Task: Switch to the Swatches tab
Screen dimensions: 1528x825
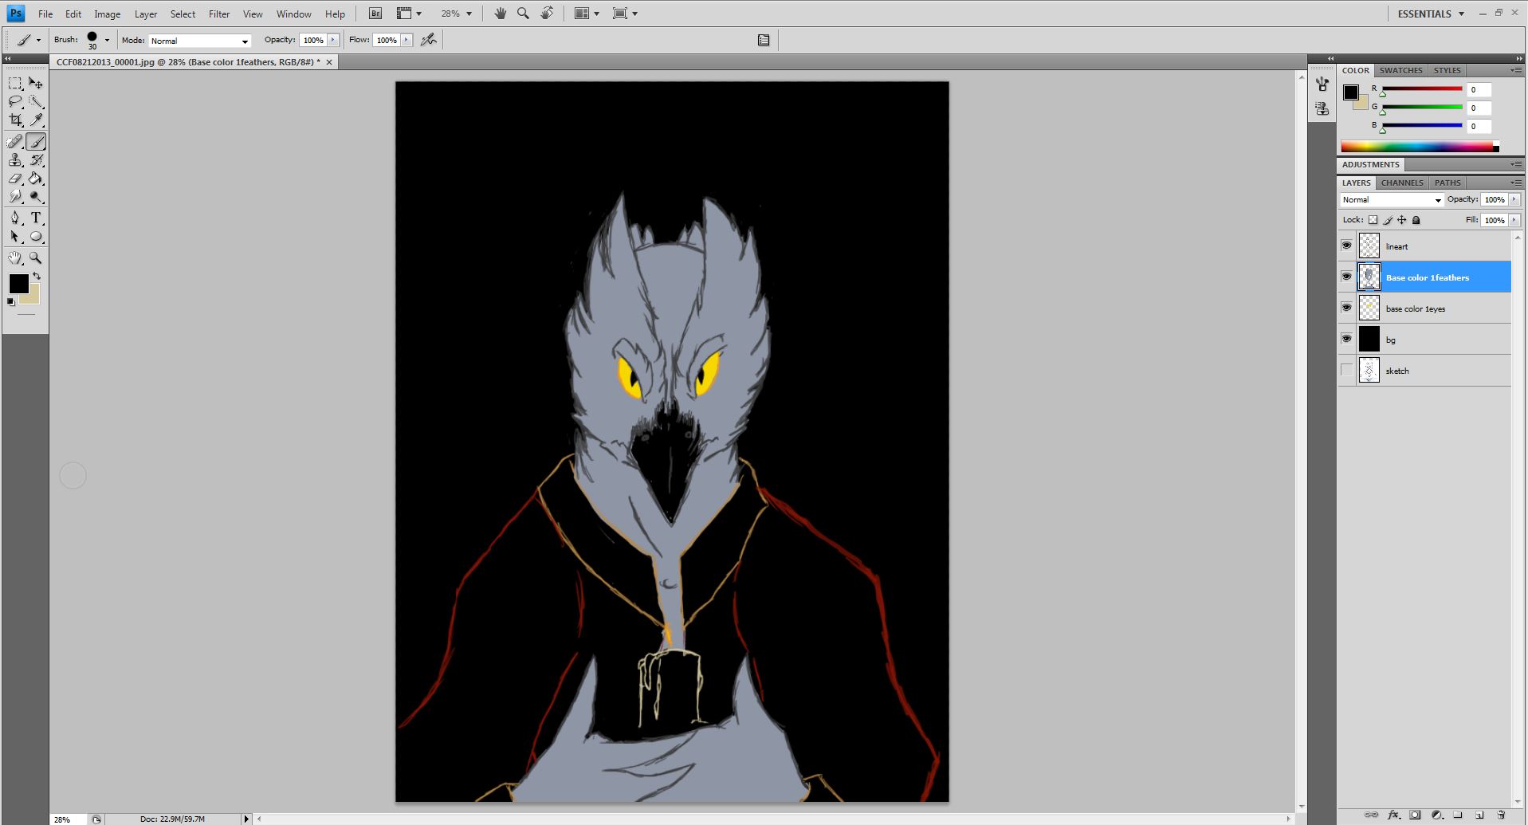Action: tap(1400, 70)
